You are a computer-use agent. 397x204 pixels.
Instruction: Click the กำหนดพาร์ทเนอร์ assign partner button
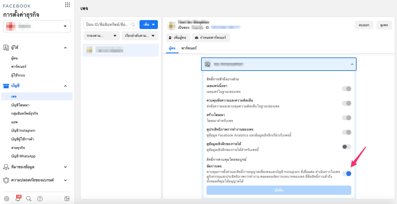[x=211, y=38]
